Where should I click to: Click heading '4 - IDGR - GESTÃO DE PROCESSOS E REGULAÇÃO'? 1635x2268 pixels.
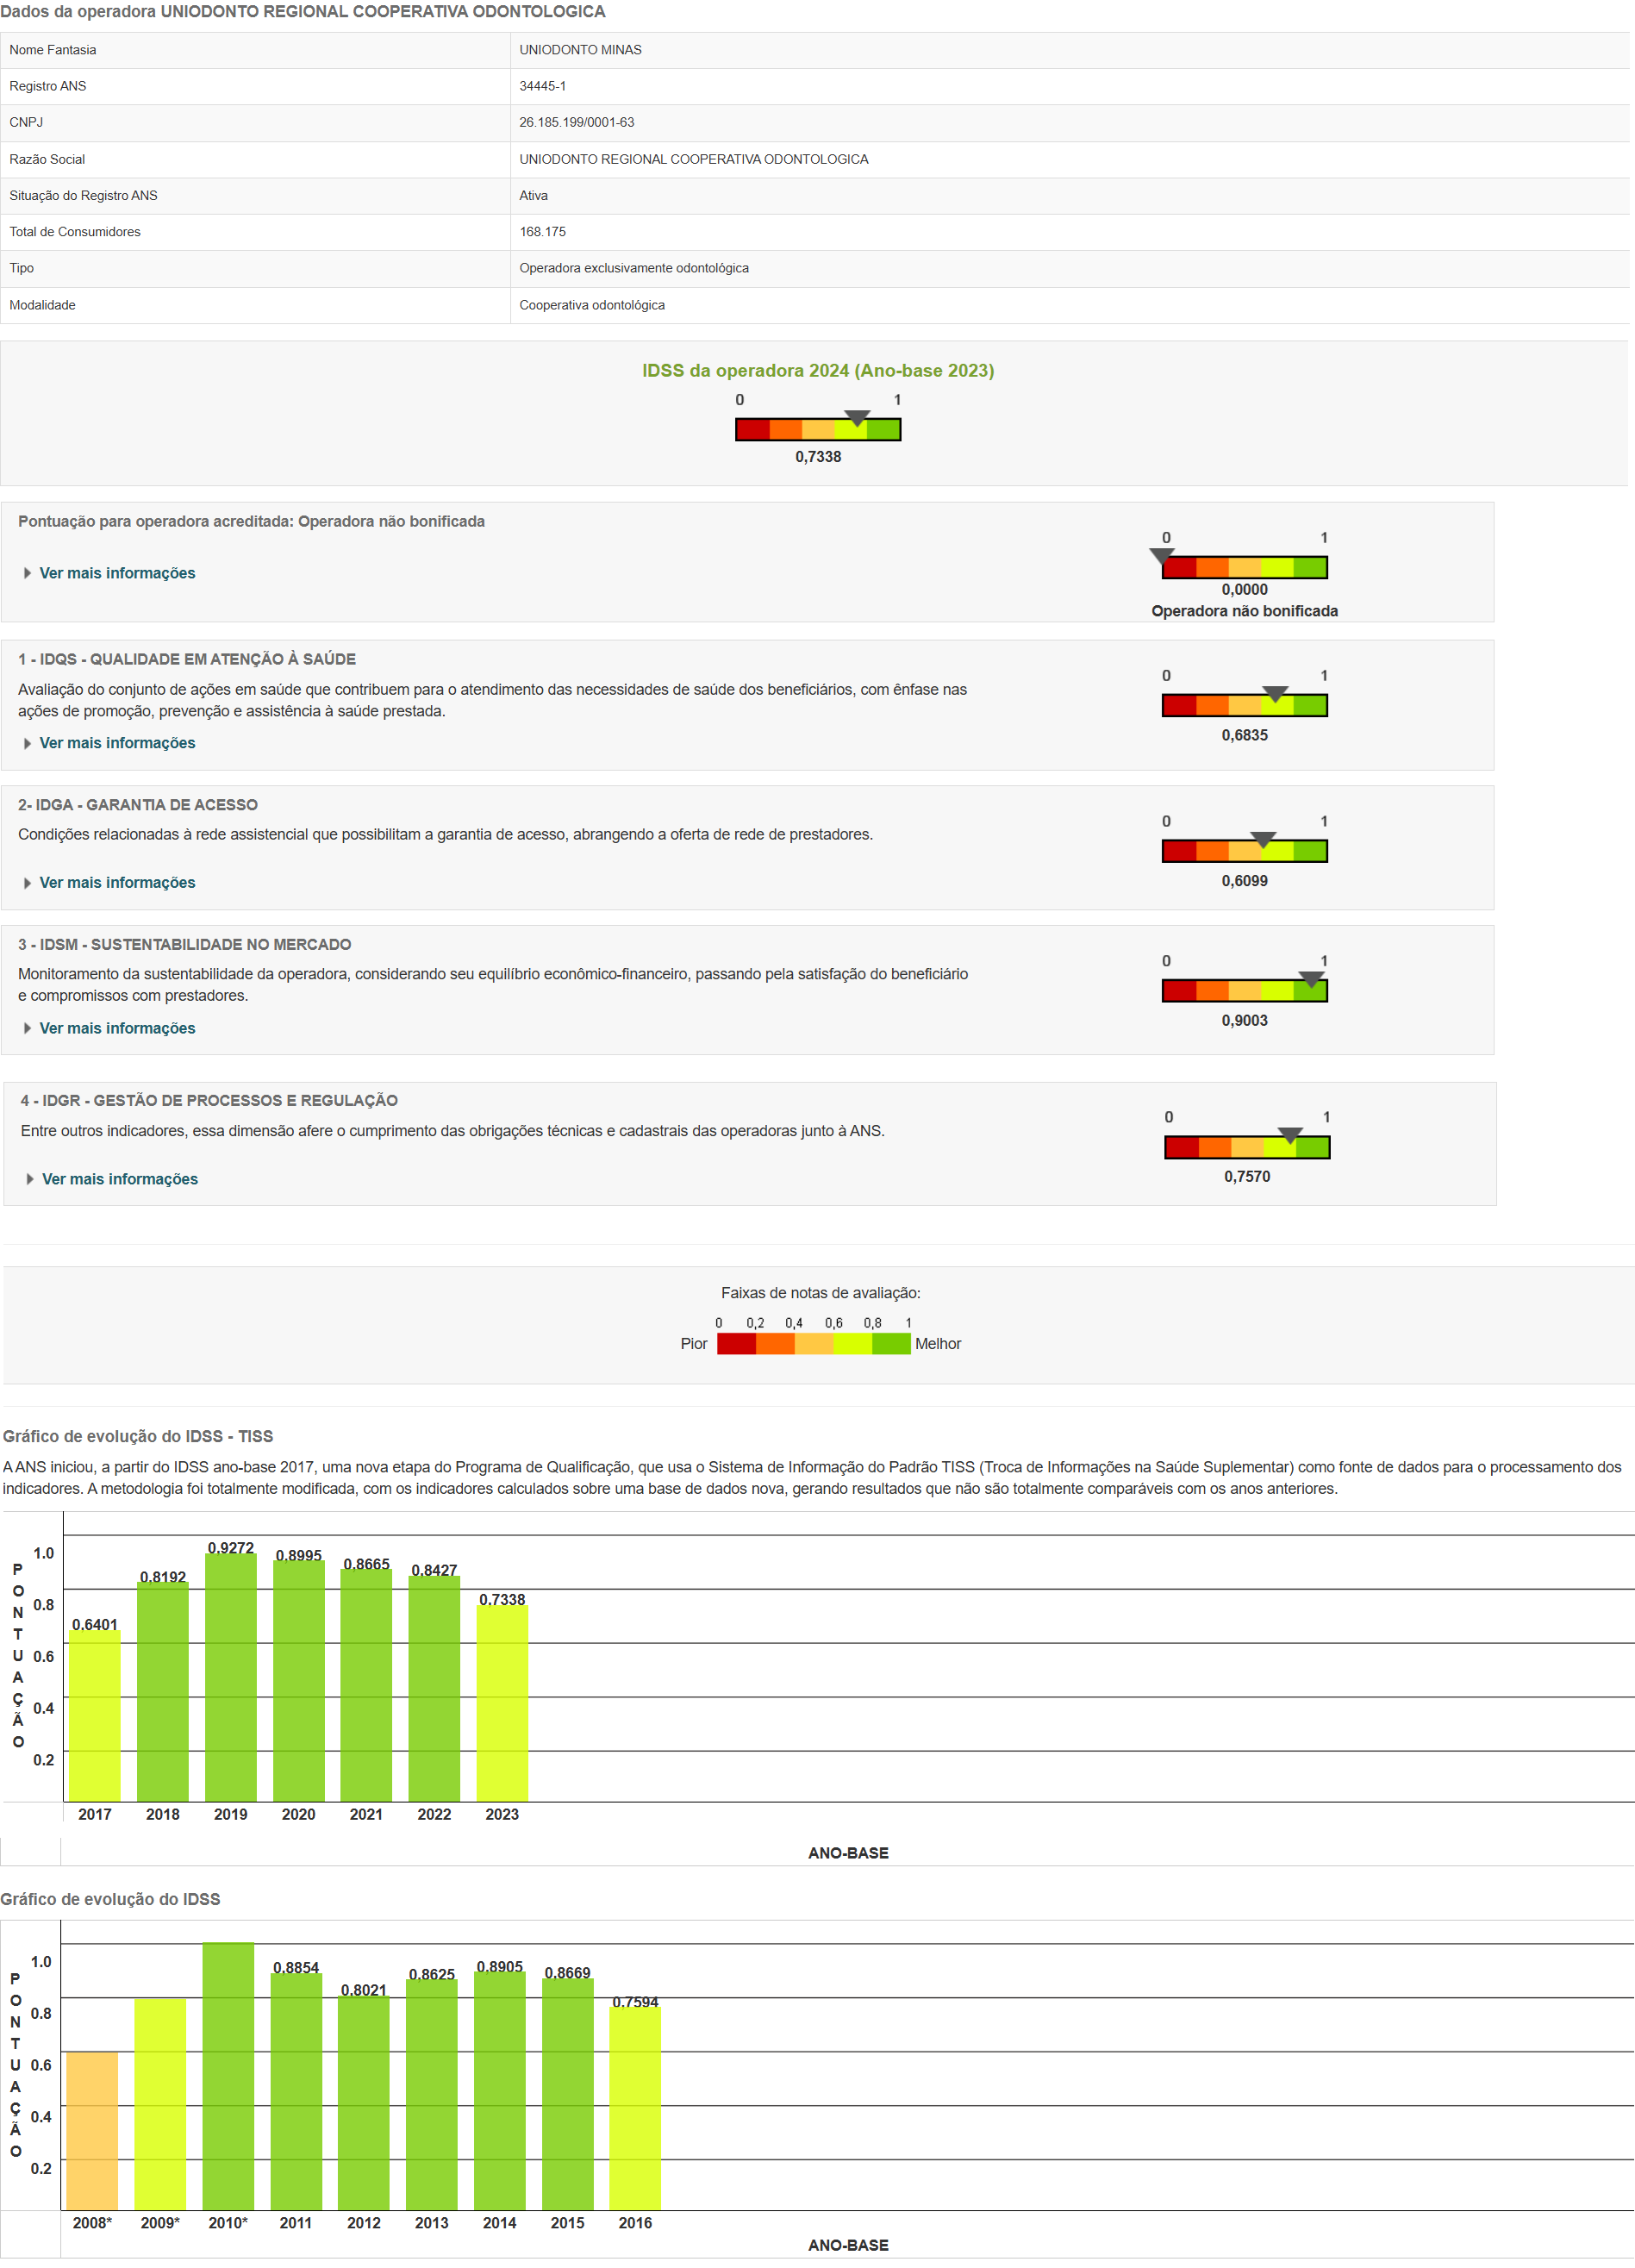(x=209, y=1100)
